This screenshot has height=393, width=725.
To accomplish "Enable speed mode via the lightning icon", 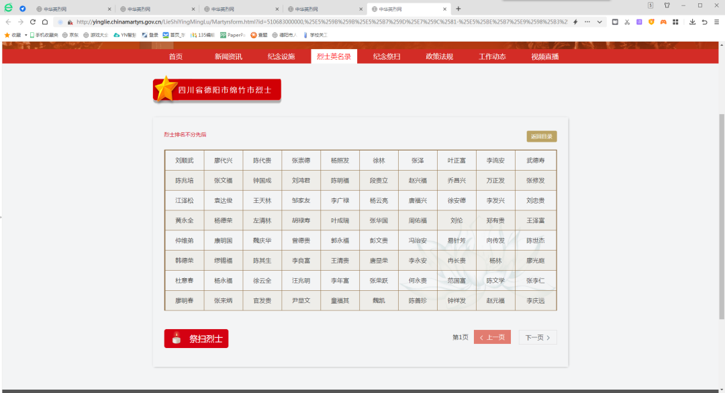I will click(x=575, y=21).
